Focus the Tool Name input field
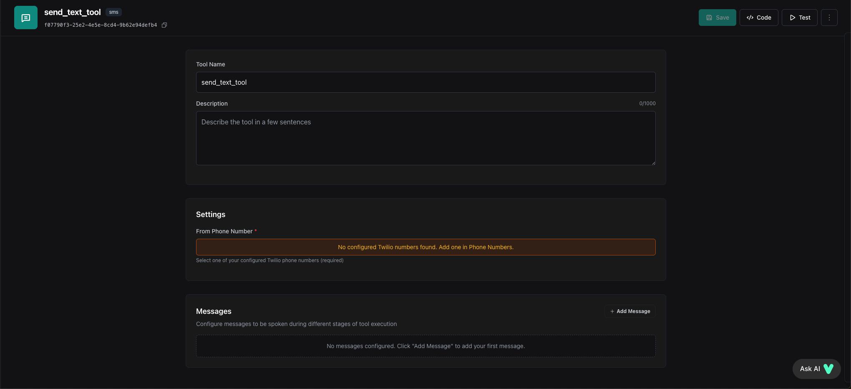Viewport: 851px width, 389px height. click(x=425, y=82)
